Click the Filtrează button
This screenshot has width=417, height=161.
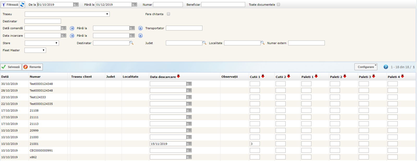pyautogui.click(x=10, y=5)
